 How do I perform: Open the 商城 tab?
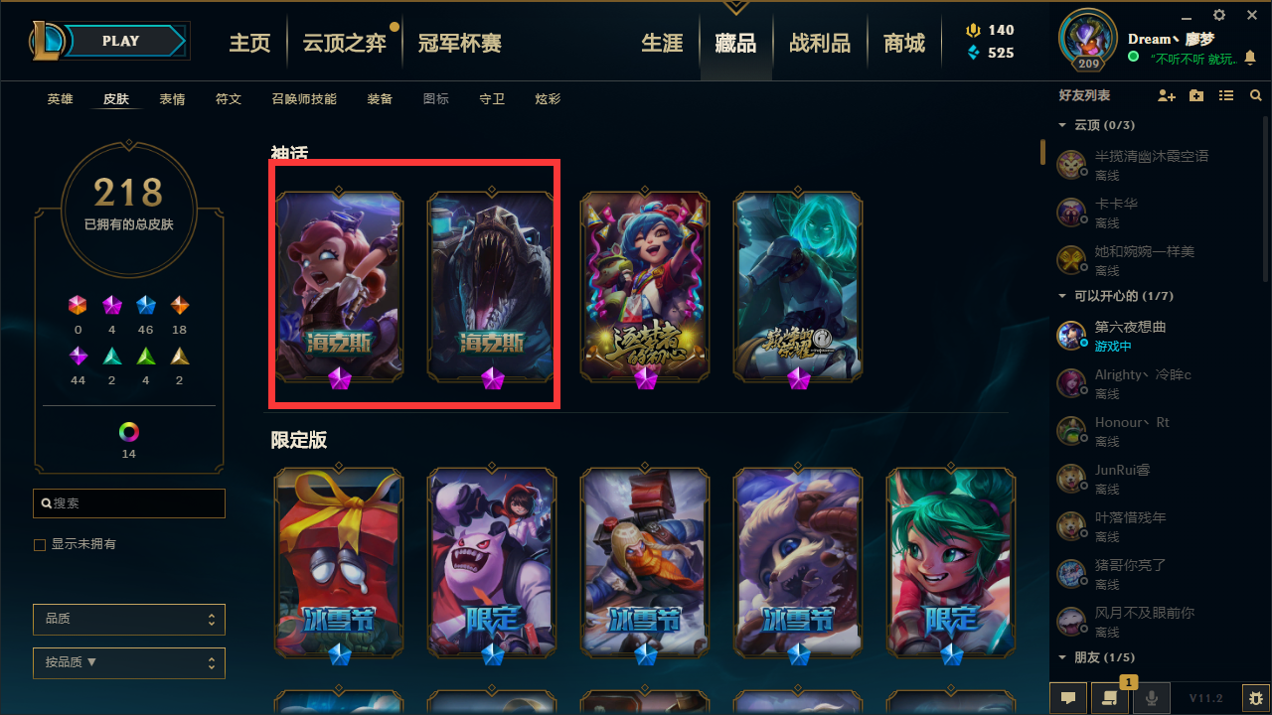(x=904, y=43)
